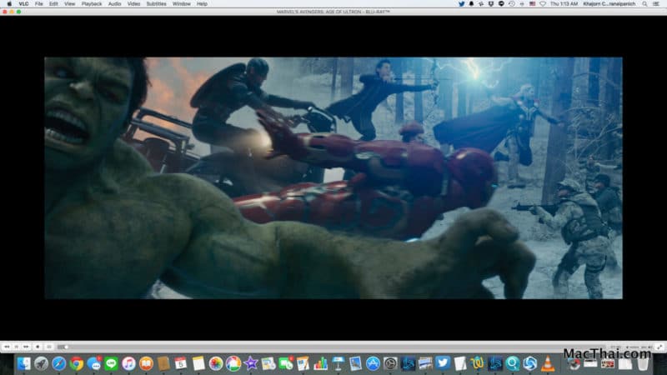Click the Thu 1:13 AM clock

coord(564,4)
